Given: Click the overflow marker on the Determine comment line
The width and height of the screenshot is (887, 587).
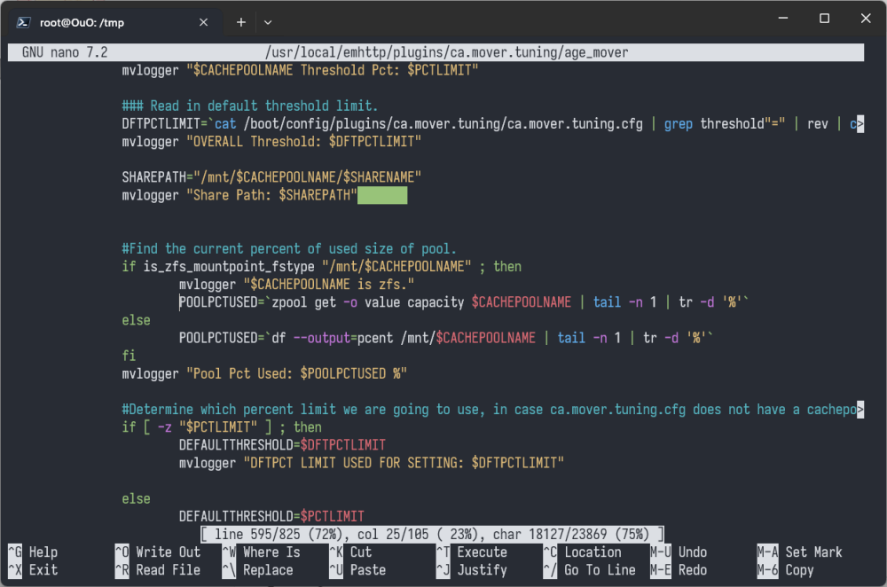Looking at the screenshot, I should coord(860,410).
